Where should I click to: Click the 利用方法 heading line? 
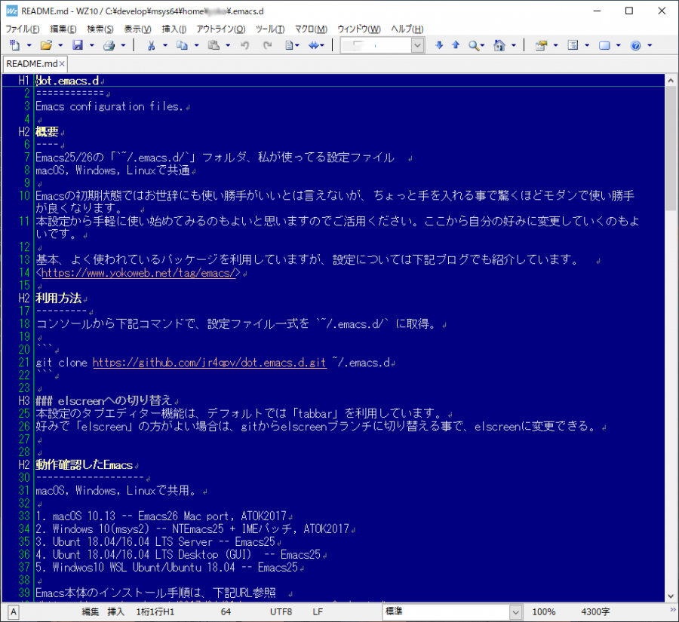(58, 299)
